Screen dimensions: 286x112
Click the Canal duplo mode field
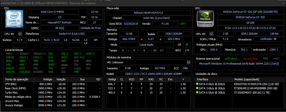click(147, 45)
